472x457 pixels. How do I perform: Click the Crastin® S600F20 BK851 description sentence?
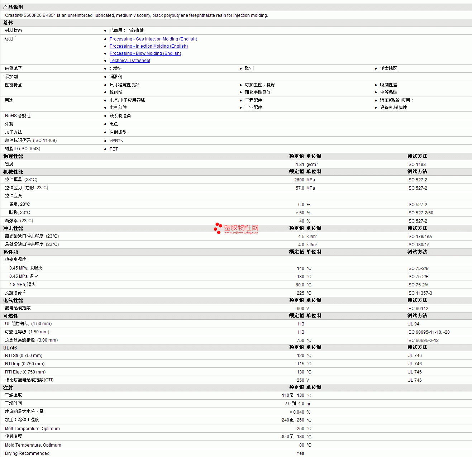point(137,15)
